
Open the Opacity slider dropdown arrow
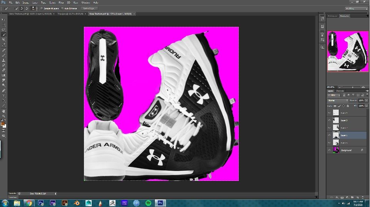coord(367,100)
